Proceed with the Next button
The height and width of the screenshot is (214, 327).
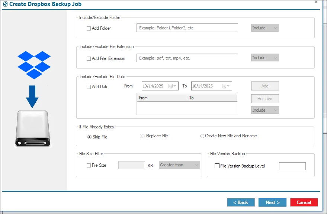272,202
